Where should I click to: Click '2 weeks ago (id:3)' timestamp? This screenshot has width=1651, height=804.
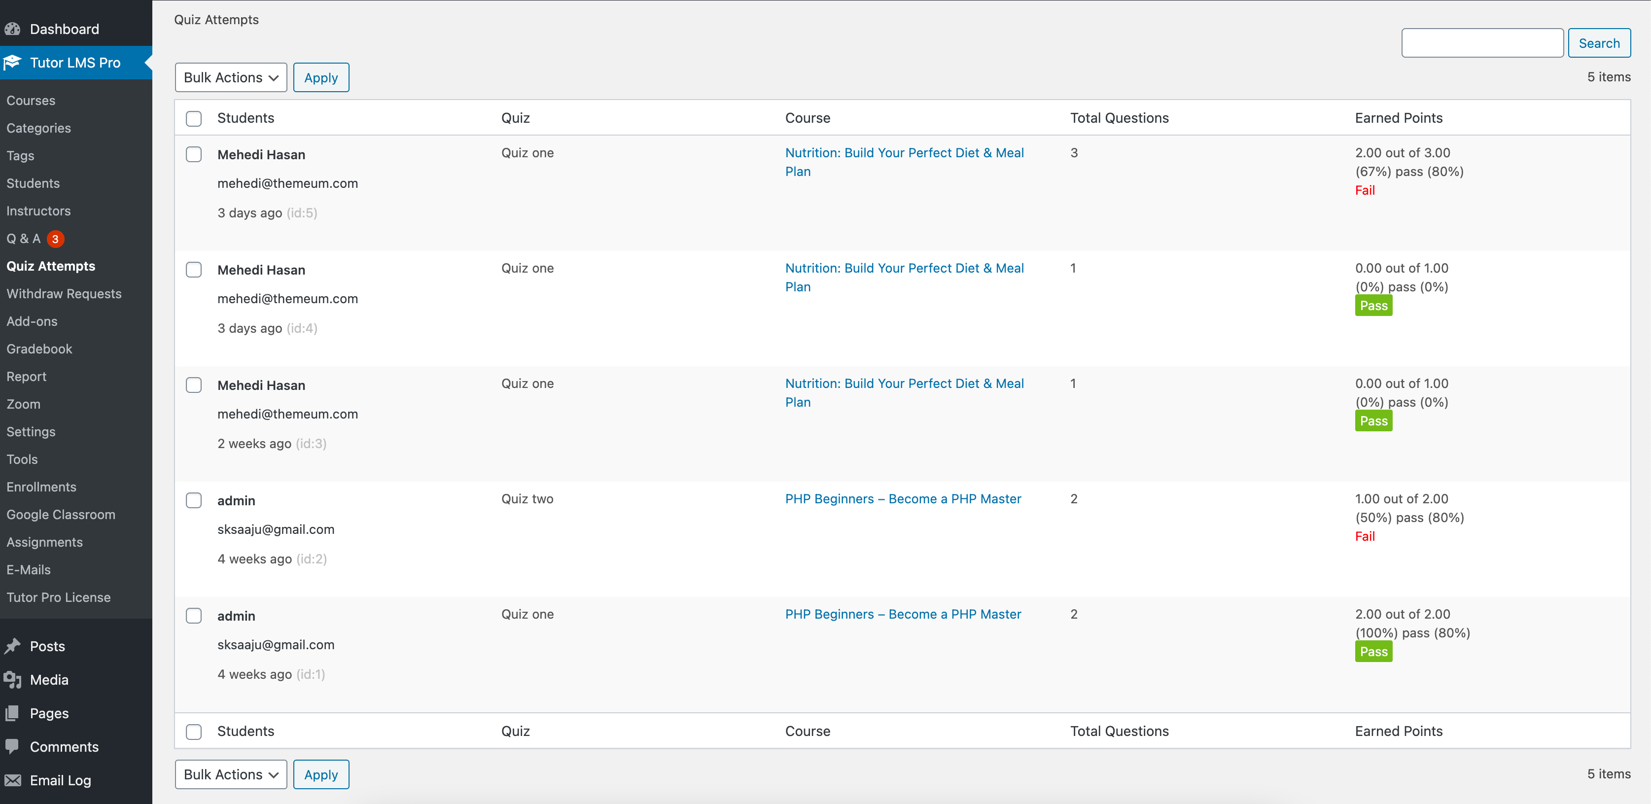(272, 443)
